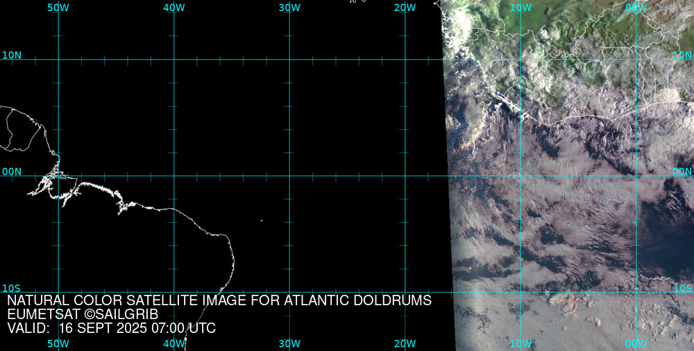Click the '00N' equator label on the left edge

(12, 172)
